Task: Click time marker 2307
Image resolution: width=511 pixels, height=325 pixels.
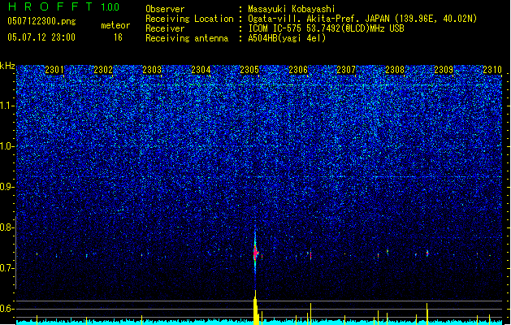Action: pyautogui.click(x=346, y=70)
